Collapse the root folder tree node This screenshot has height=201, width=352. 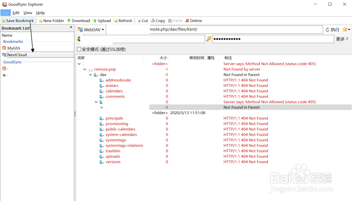[79, 64]
